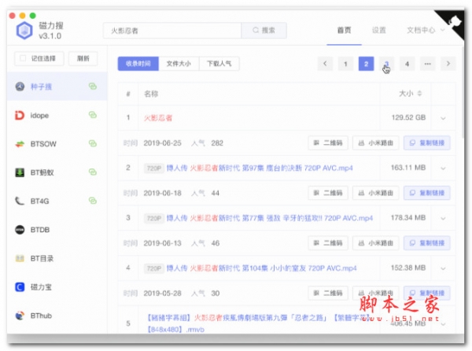
Task: Click the results panel vertical scrollbar
Action: click(463, 92)
